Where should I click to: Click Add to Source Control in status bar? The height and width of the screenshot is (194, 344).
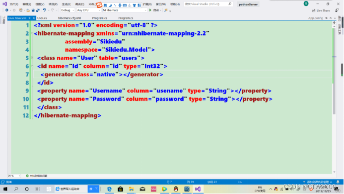click(318, 182)
